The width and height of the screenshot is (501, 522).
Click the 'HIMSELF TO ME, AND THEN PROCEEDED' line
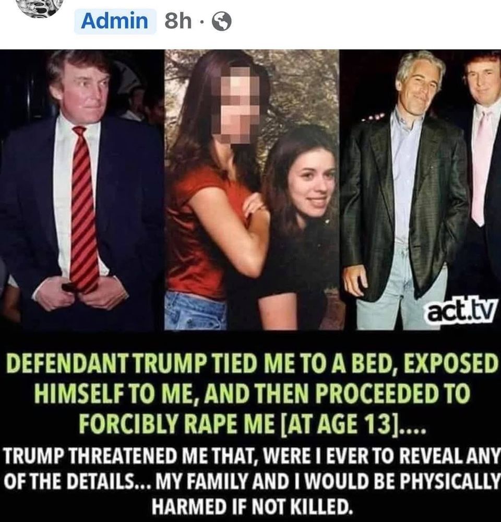pyautogui.click(x=253, y=394)
